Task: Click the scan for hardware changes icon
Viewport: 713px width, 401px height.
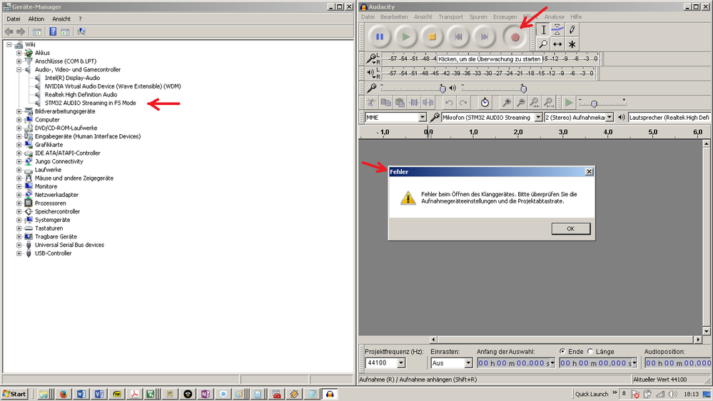Action: tap(81, 31)
